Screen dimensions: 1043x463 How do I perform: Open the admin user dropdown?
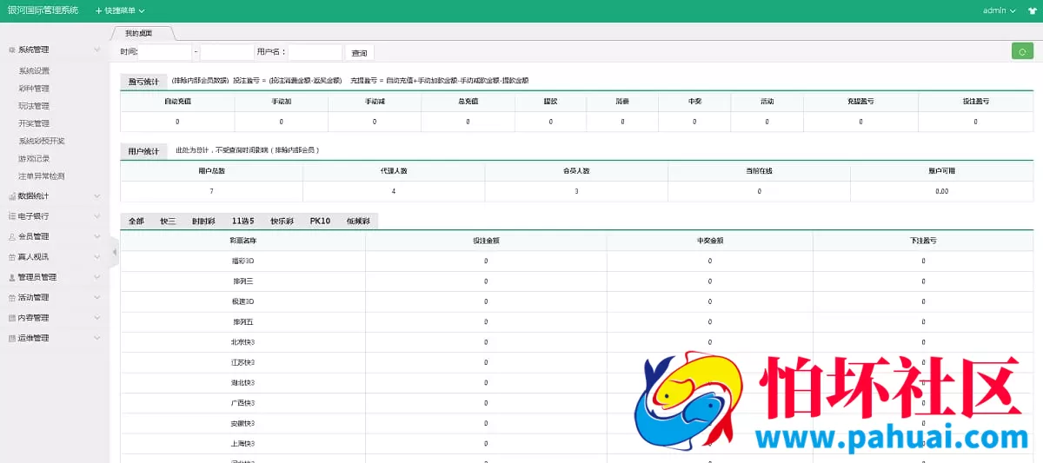999,11
